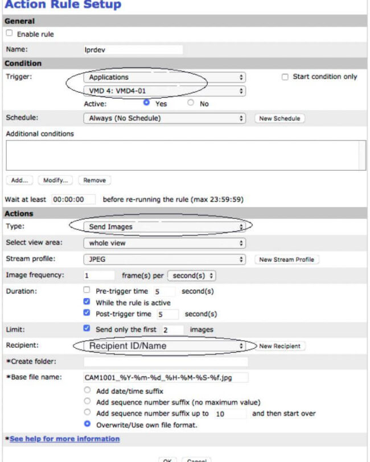Select 'Overwrite/Use own file format' option
370x462 pixels.
click(87, 424)
